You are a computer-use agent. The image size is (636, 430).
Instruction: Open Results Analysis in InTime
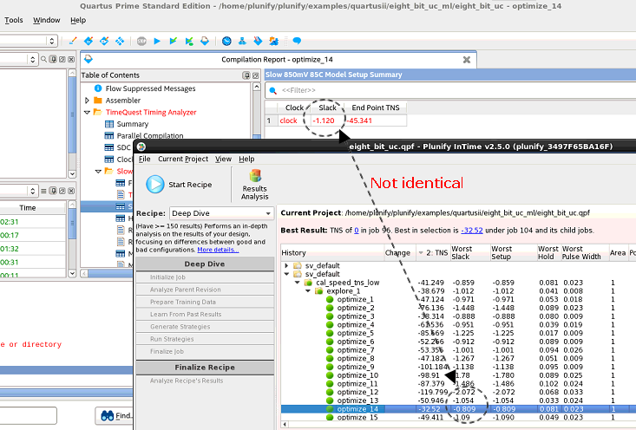pos(254,184)
